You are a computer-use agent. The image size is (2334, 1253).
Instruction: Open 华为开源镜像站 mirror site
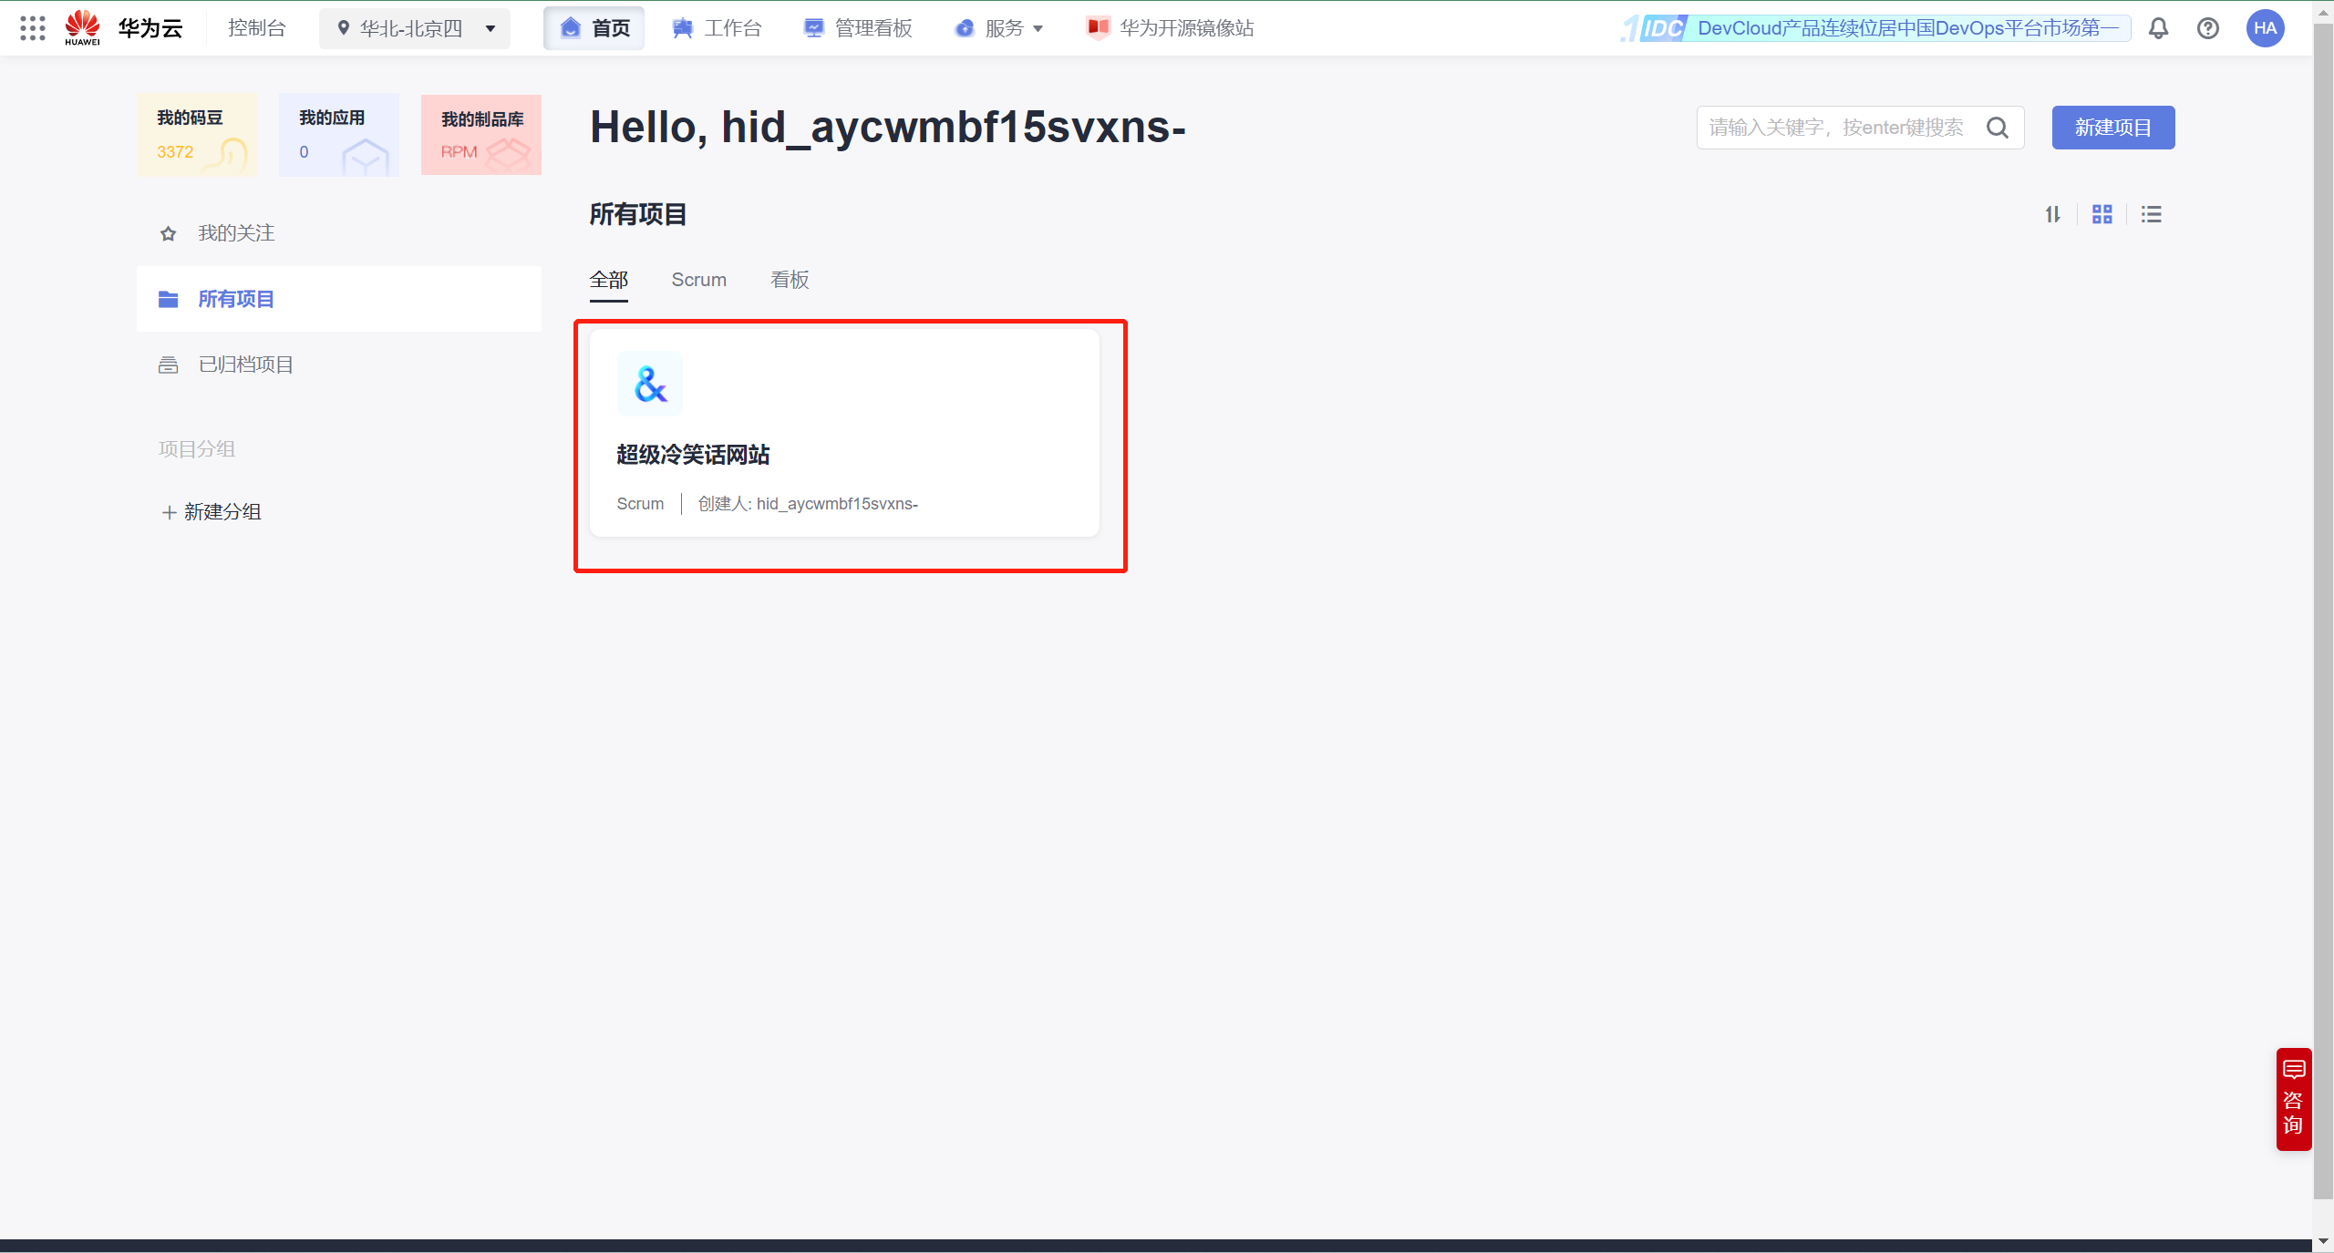coord(1171,28)
